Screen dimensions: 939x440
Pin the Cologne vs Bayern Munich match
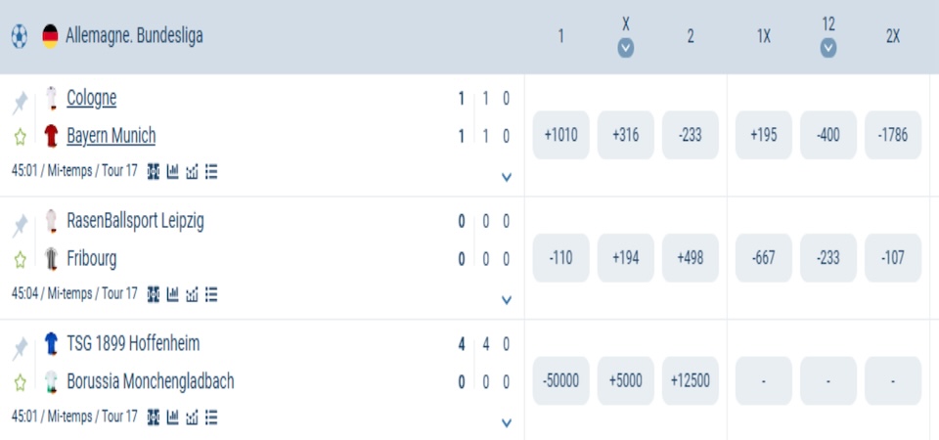20,102
